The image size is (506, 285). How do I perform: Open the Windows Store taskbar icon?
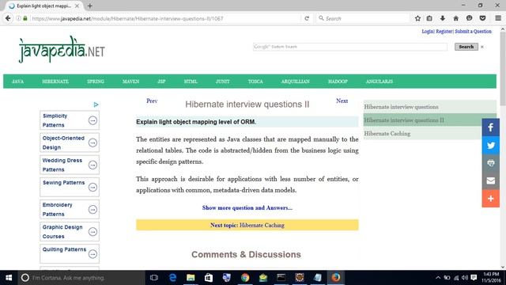(209, 278)
